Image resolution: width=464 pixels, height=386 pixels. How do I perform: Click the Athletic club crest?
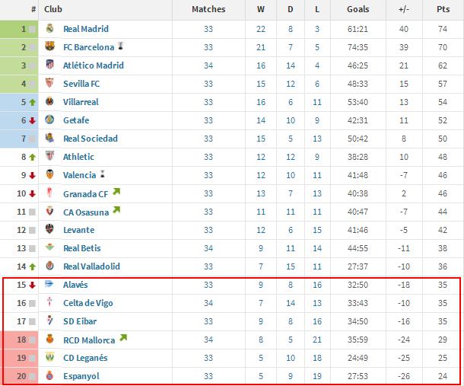click(x=49, y=157)
